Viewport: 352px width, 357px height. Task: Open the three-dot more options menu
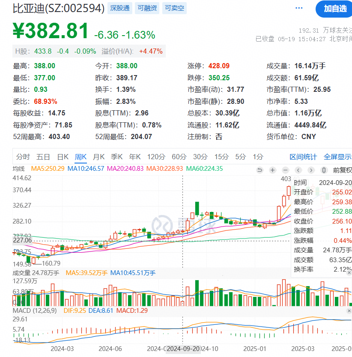click(x=300, y=8)
